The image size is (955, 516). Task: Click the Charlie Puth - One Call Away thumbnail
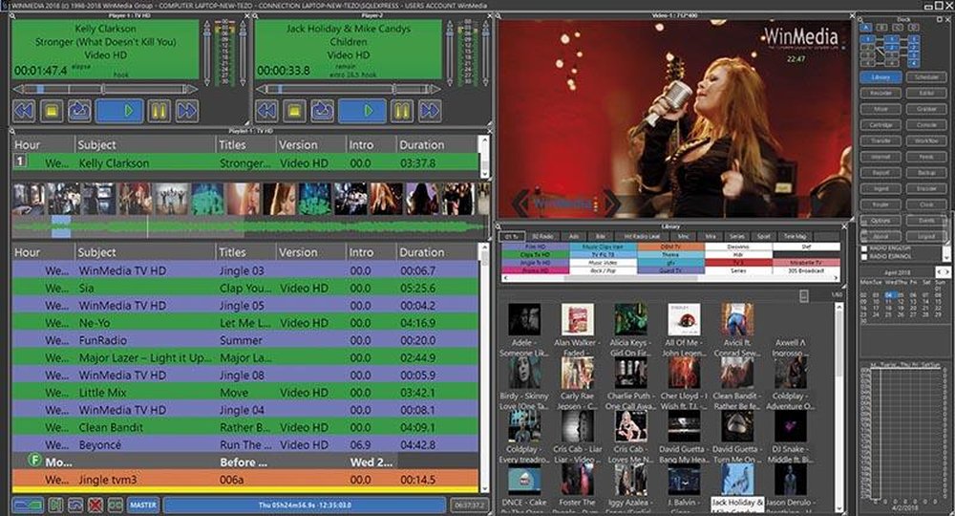(630, 374)
